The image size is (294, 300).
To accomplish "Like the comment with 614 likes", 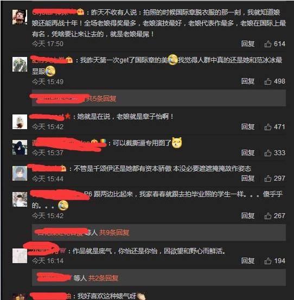I will 268,44.
